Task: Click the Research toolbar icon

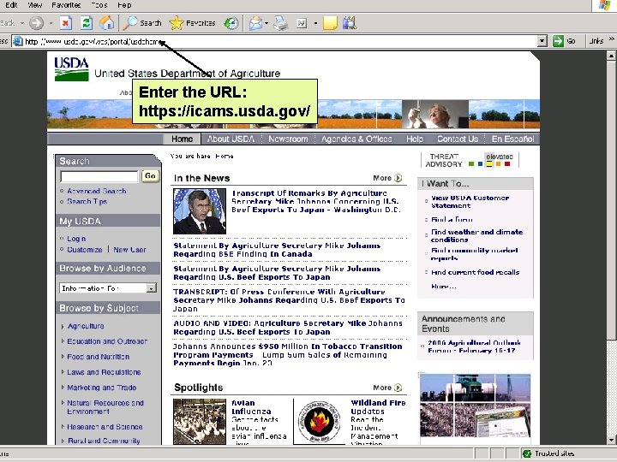Action: pos(350,23)
